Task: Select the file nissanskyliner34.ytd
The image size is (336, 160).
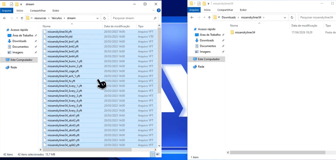Action: pyautogui.click(x=100, y=36)
